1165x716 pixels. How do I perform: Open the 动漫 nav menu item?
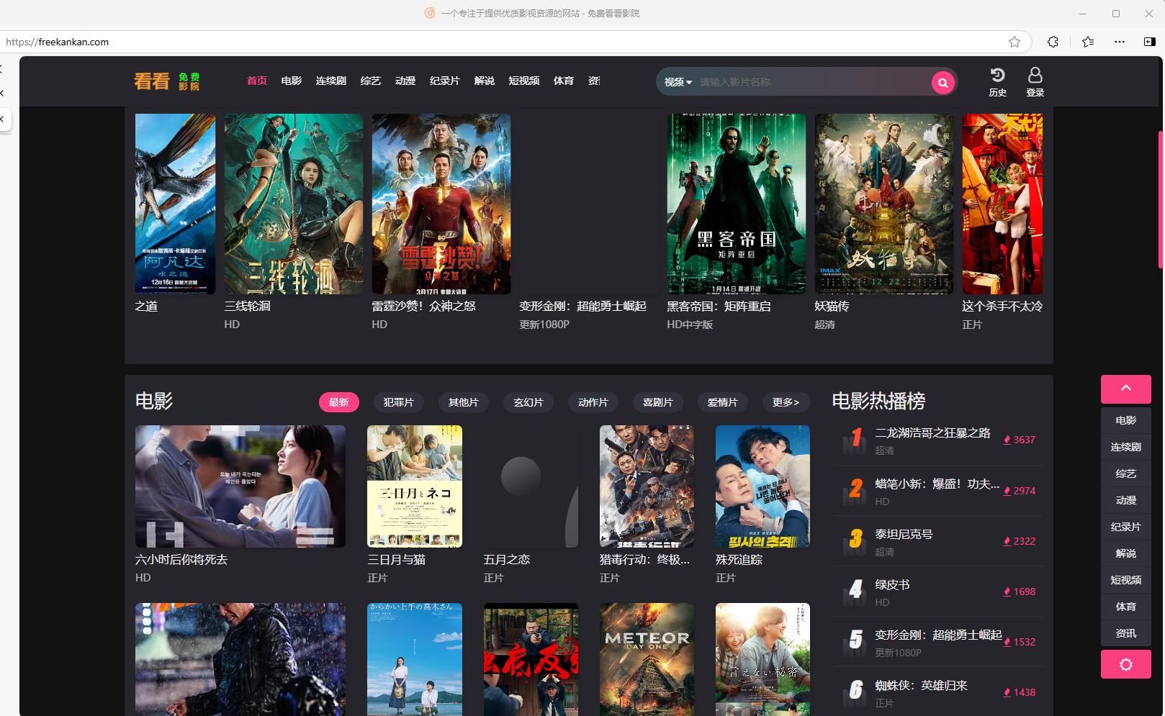(405, 81)
